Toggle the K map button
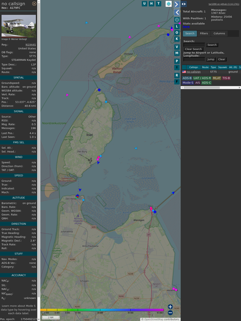This screenshot has height=321, width=241. pos(177,39)
